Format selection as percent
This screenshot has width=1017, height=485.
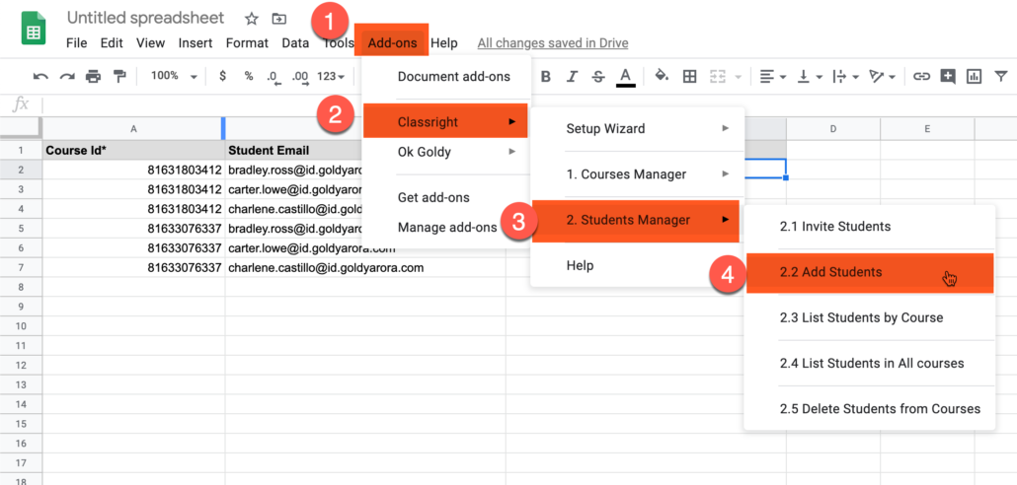[x=249, y=76]
